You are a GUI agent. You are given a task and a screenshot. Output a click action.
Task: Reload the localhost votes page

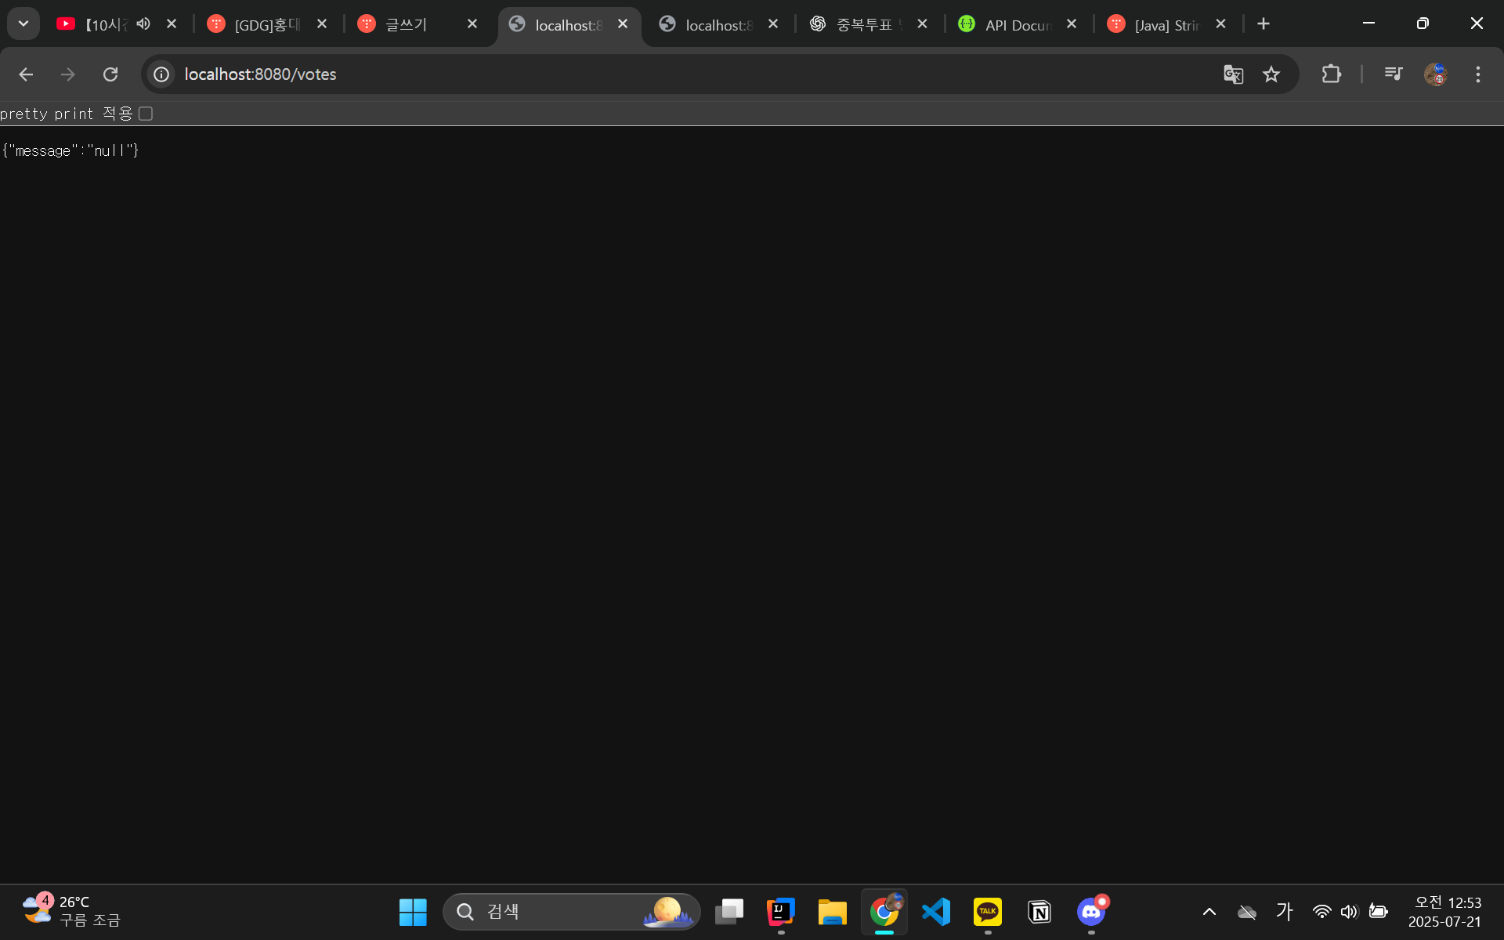[110, 74]
